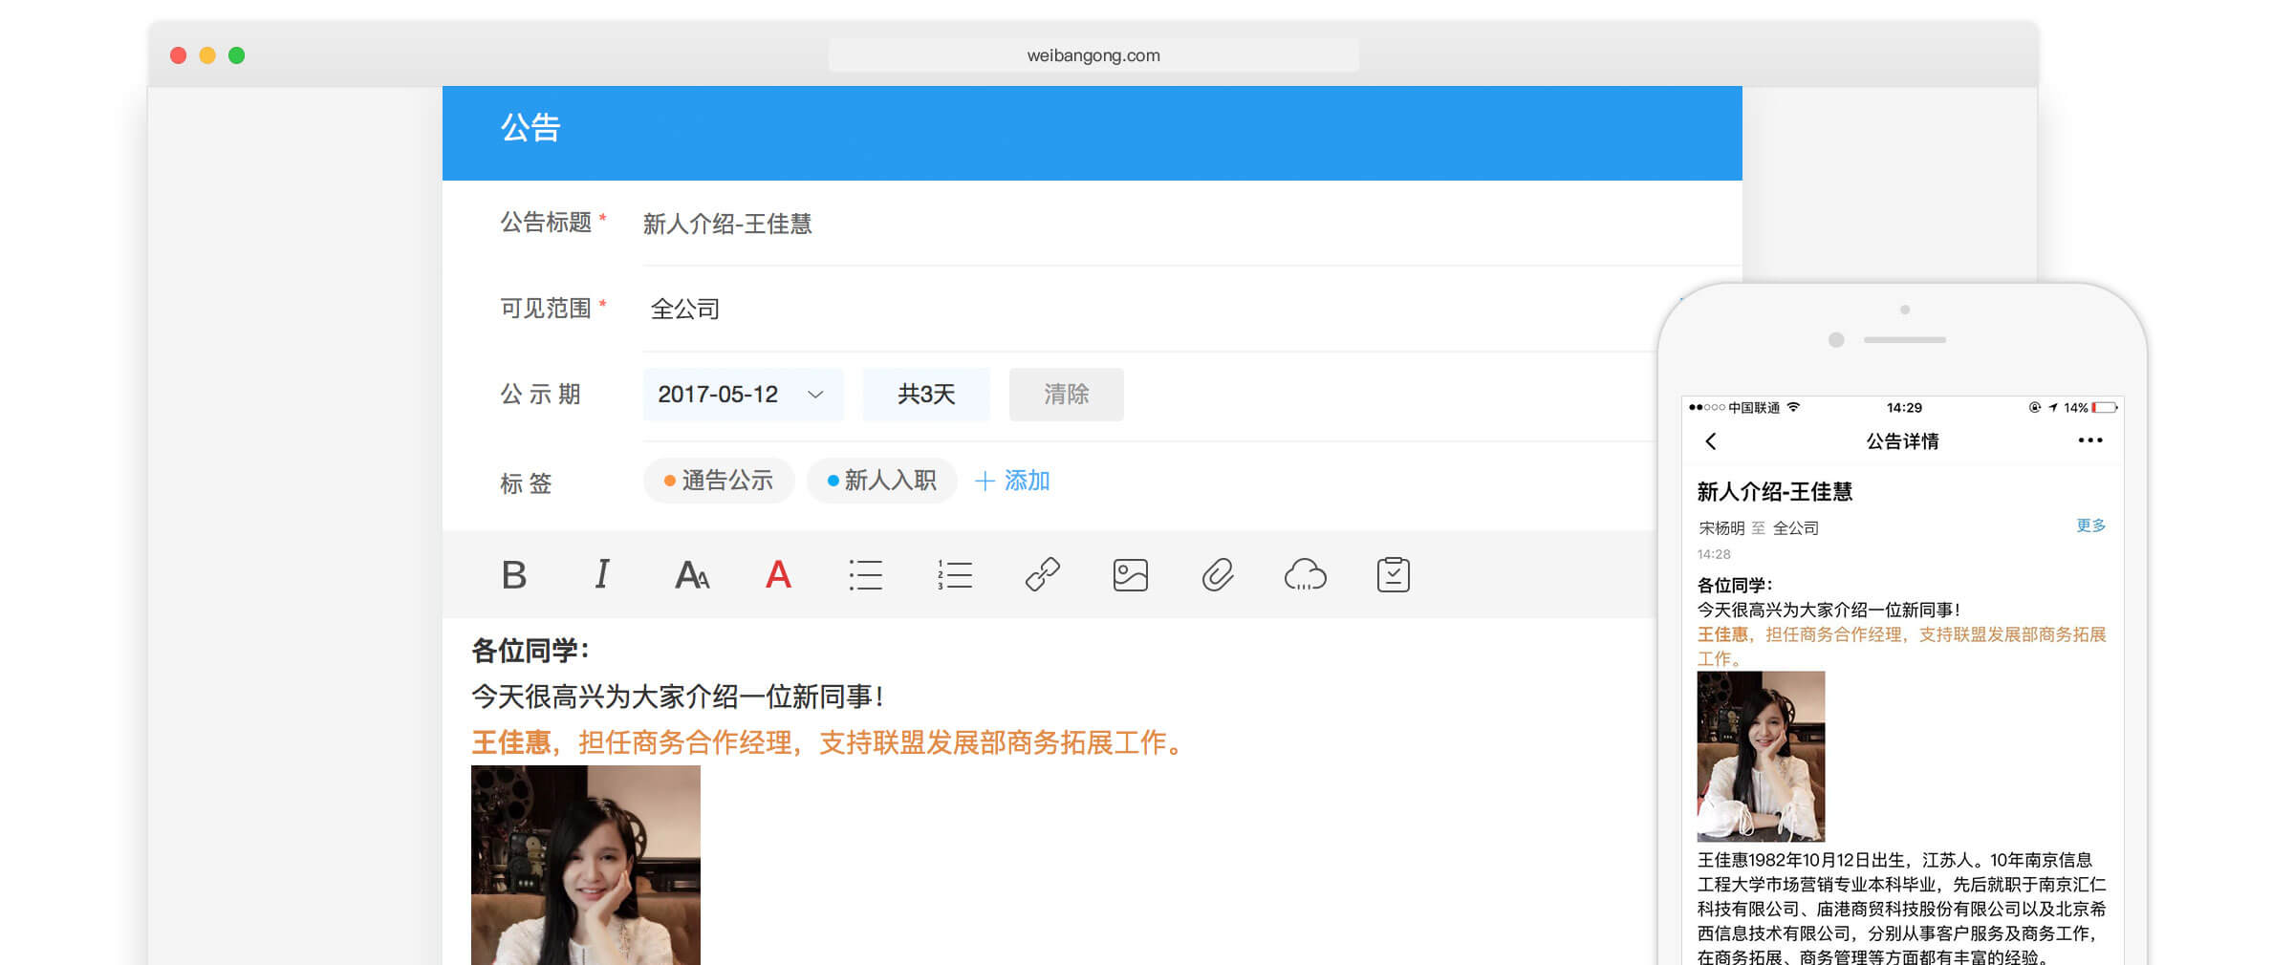2294x965 pixels.
Task: Select the 新人入职 tag
Action: pos(881,481)
